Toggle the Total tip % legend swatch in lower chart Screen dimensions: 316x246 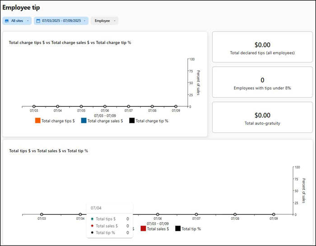pos(178,228)
